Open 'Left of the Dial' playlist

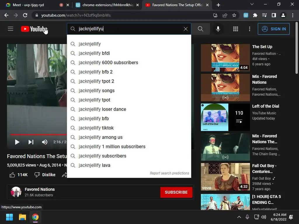point(225,117)
